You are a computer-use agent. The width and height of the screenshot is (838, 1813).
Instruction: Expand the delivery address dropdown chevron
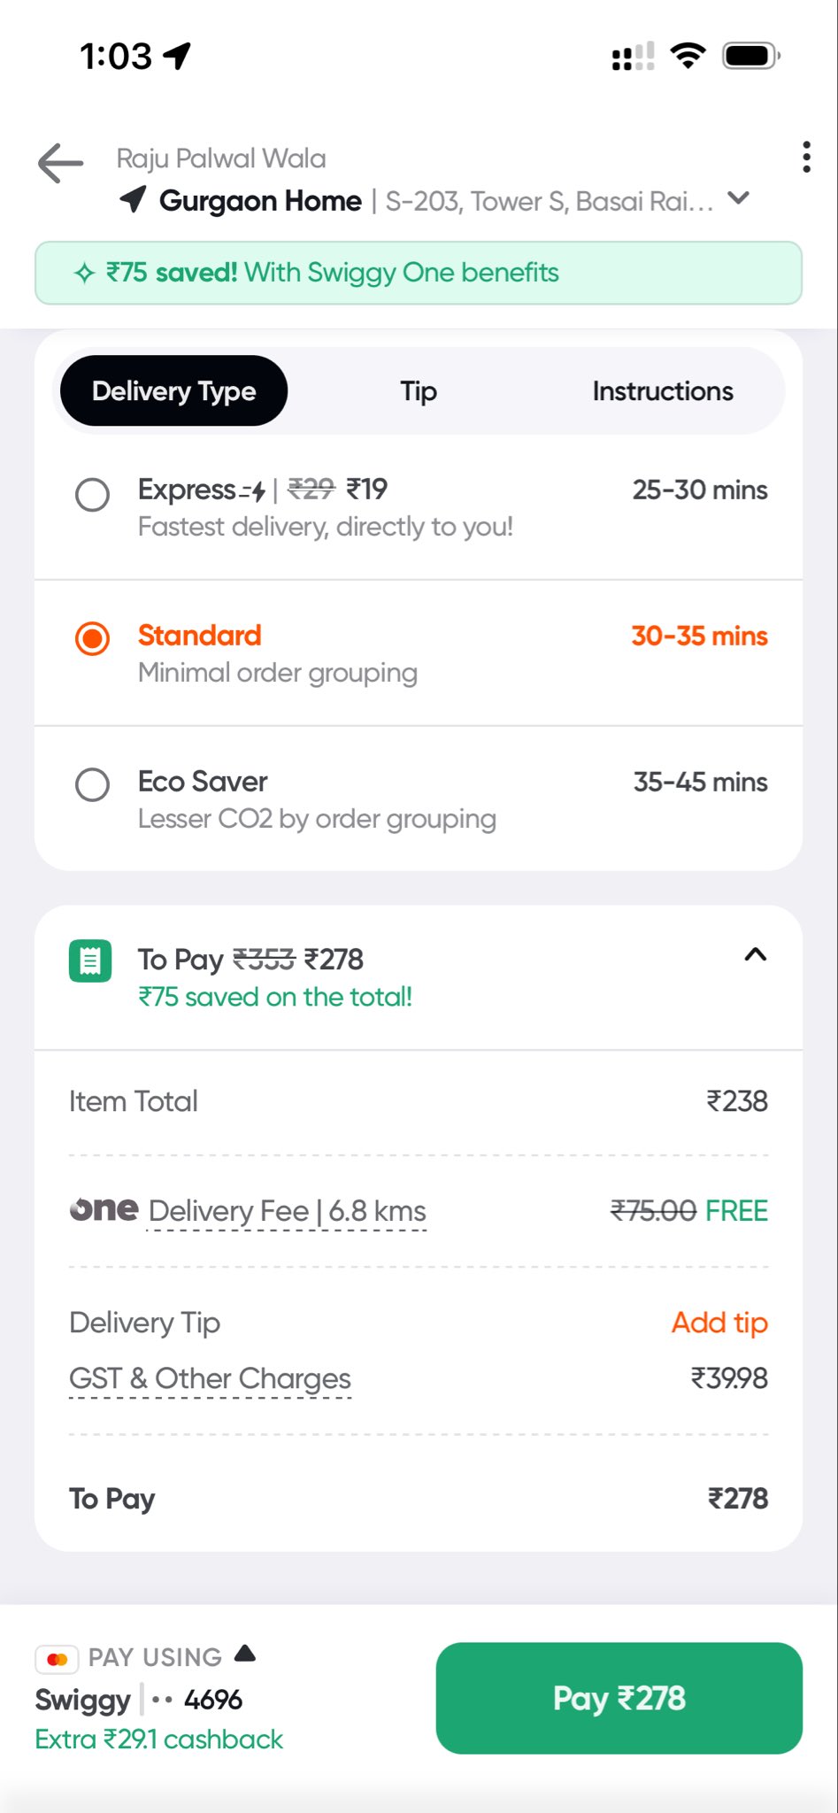739,198
